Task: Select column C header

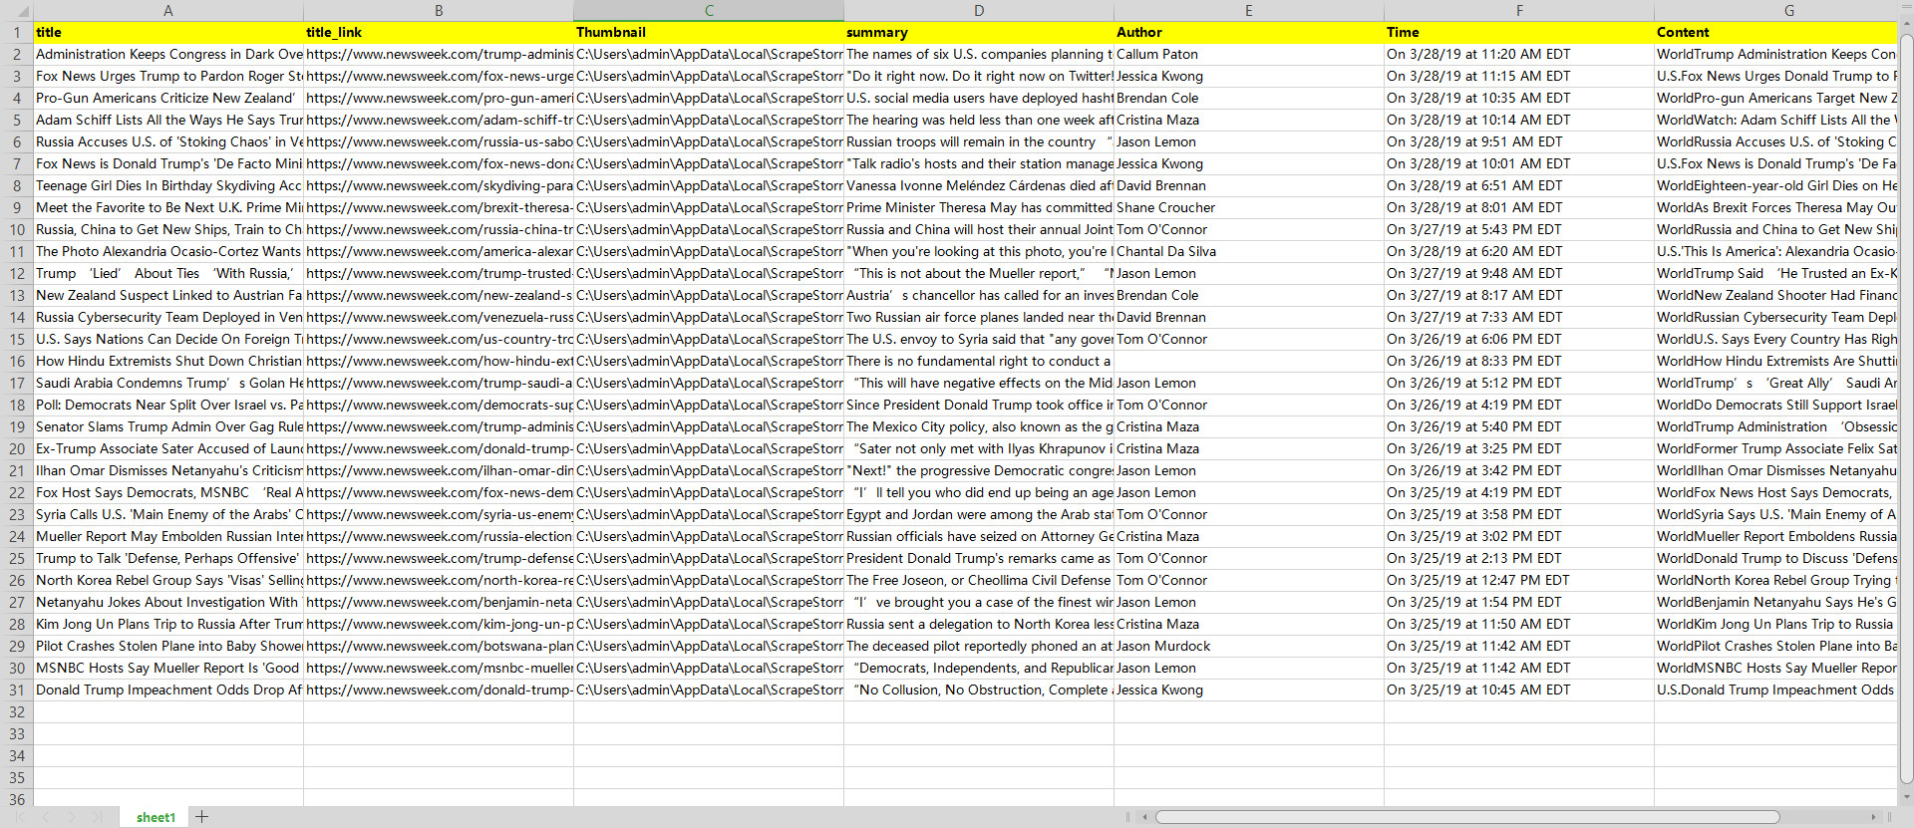Action: (x=709, y=10)
